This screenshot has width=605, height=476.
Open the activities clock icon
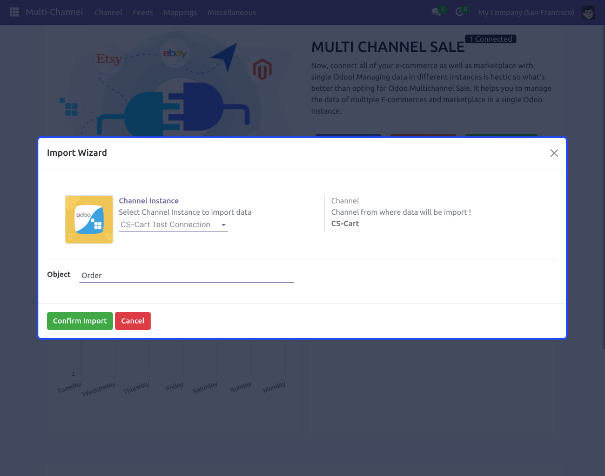click(x=459, y=12)
